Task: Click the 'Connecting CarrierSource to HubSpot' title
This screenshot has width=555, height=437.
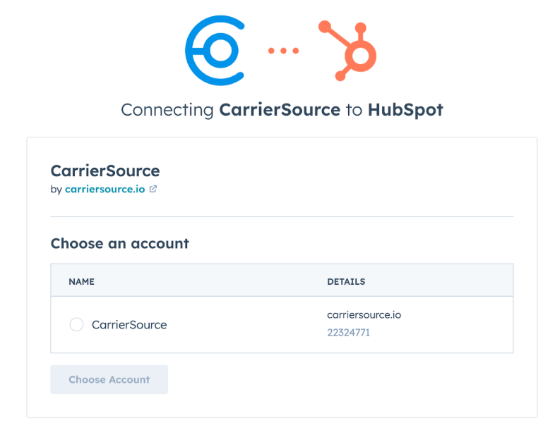Action: (x=282, y=110)
